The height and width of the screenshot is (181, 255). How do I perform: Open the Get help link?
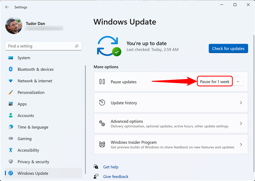(x=111, y=167)
